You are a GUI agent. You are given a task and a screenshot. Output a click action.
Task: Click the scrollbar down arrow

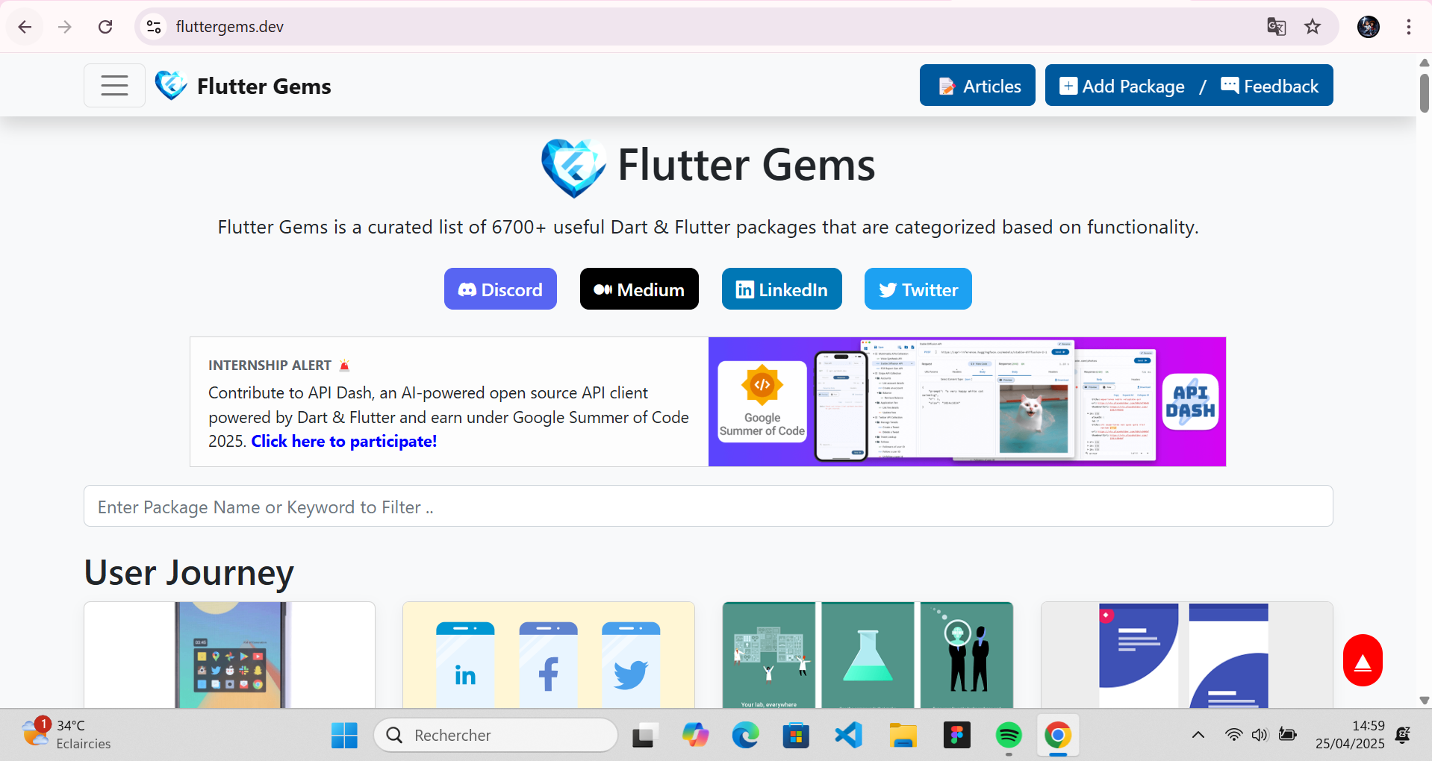pos(1425,701)
